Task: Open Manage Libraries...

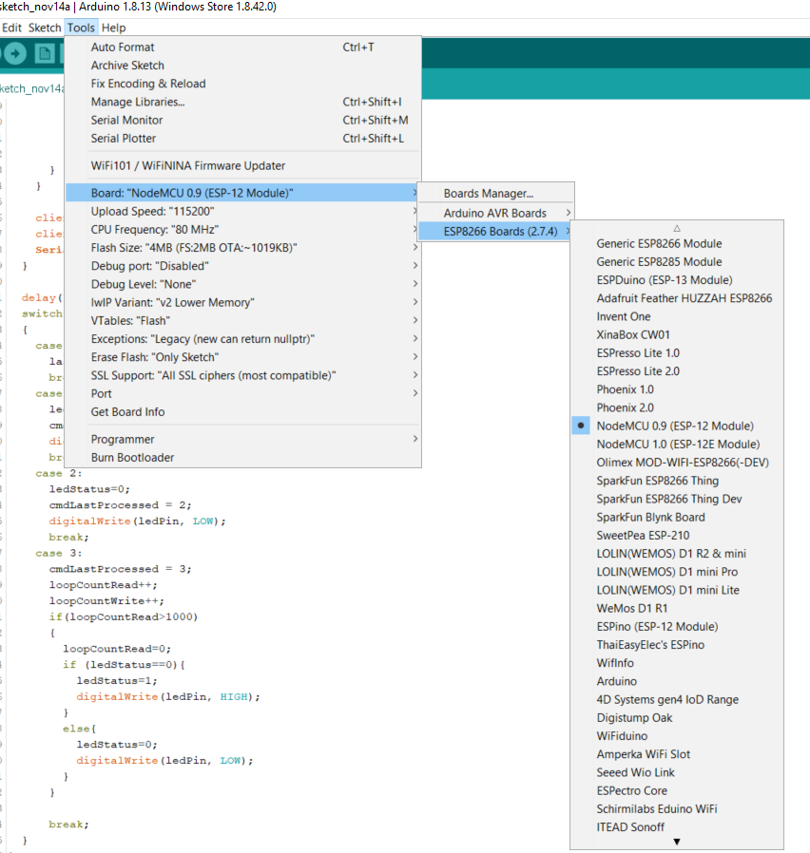Action: [243, 102]
